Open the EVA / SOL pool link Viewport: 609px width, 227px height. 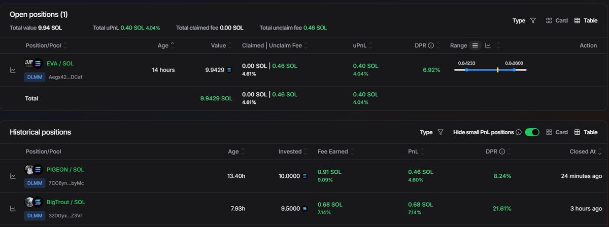pyautogui.click(x=60, y=63)
